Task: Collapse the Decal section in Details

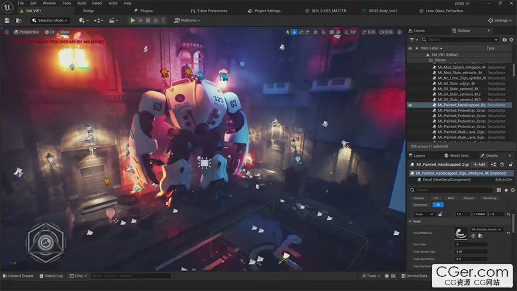Action: click(x=410, y=222)
